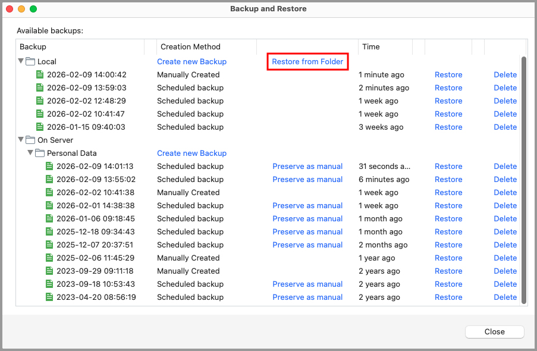The width and height of the screenshot is (537, 351).
Task: Close the Backup and Restore dialog
Action: click(494, 332)
